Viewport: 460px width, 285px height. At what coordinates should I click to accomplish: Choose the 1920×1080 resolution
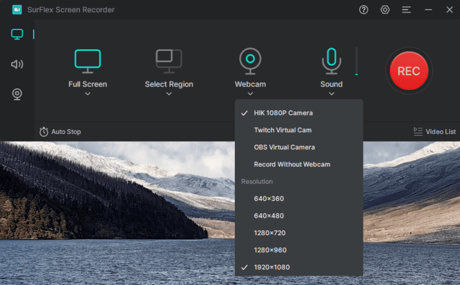click(273, 267)
